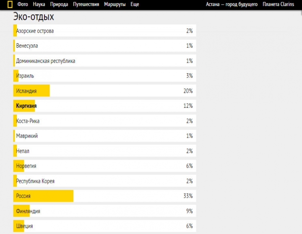Click the Россия yellow progress bar
The height and width of the screenshot is (234, 302).
[x=43, y=196]
